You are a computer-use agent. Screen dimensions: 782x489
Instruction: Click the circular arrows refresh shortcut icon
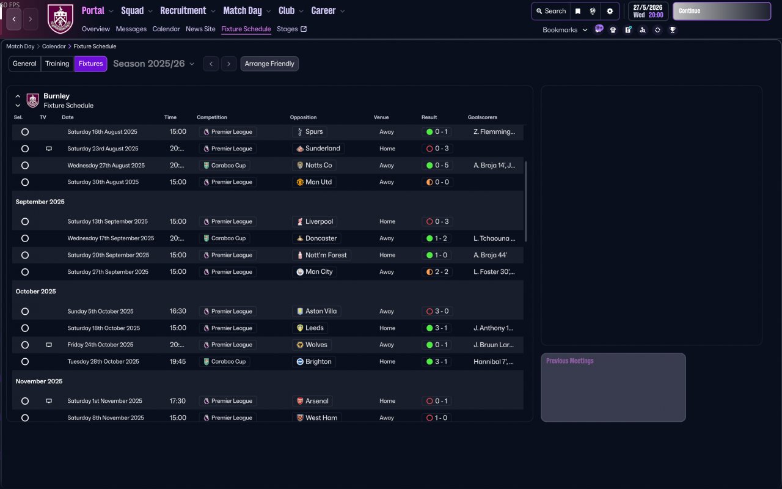point(657,30)
